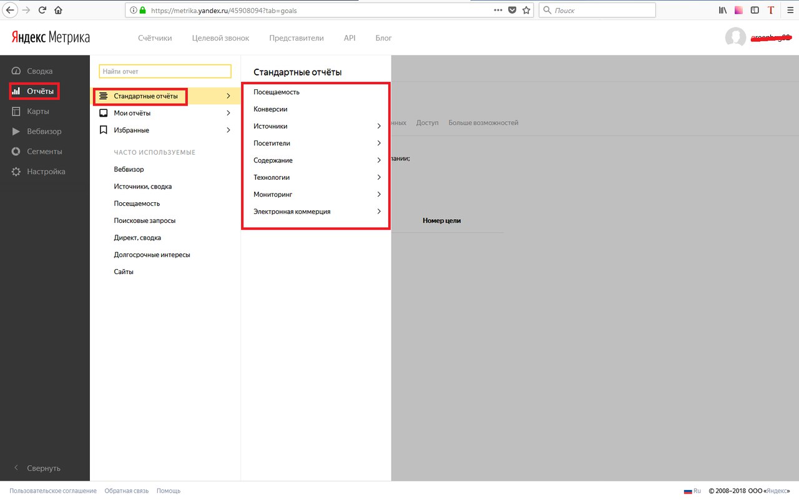The width and height of the screenshot is (799, 500).
Task: Click the pink gradient extension icon
Action: coord(738,10)
